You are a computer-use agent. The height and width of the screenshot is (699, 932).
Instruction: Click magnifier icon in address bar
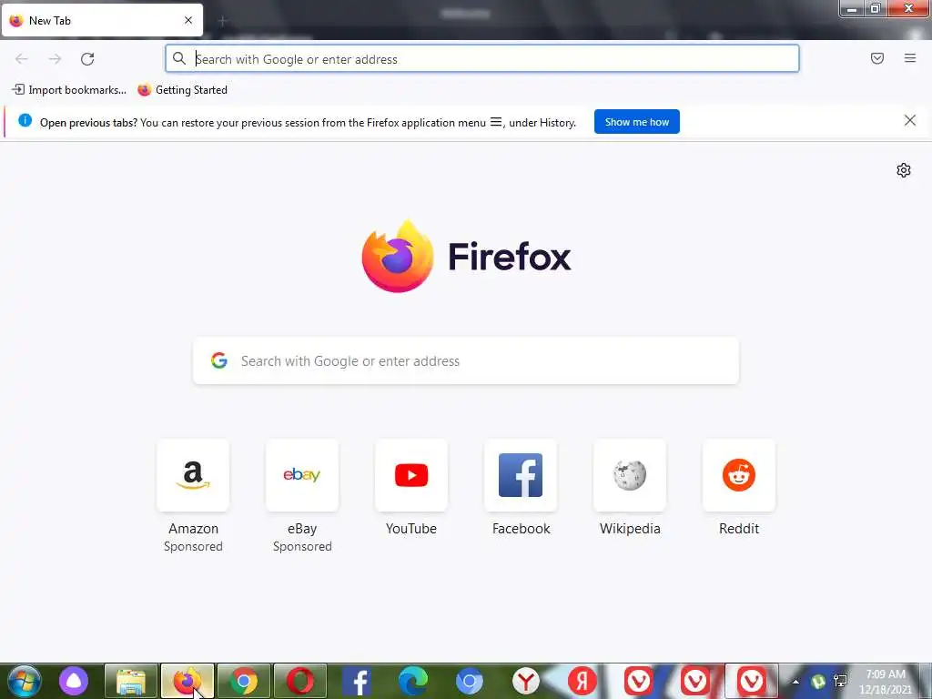(179, 58)
